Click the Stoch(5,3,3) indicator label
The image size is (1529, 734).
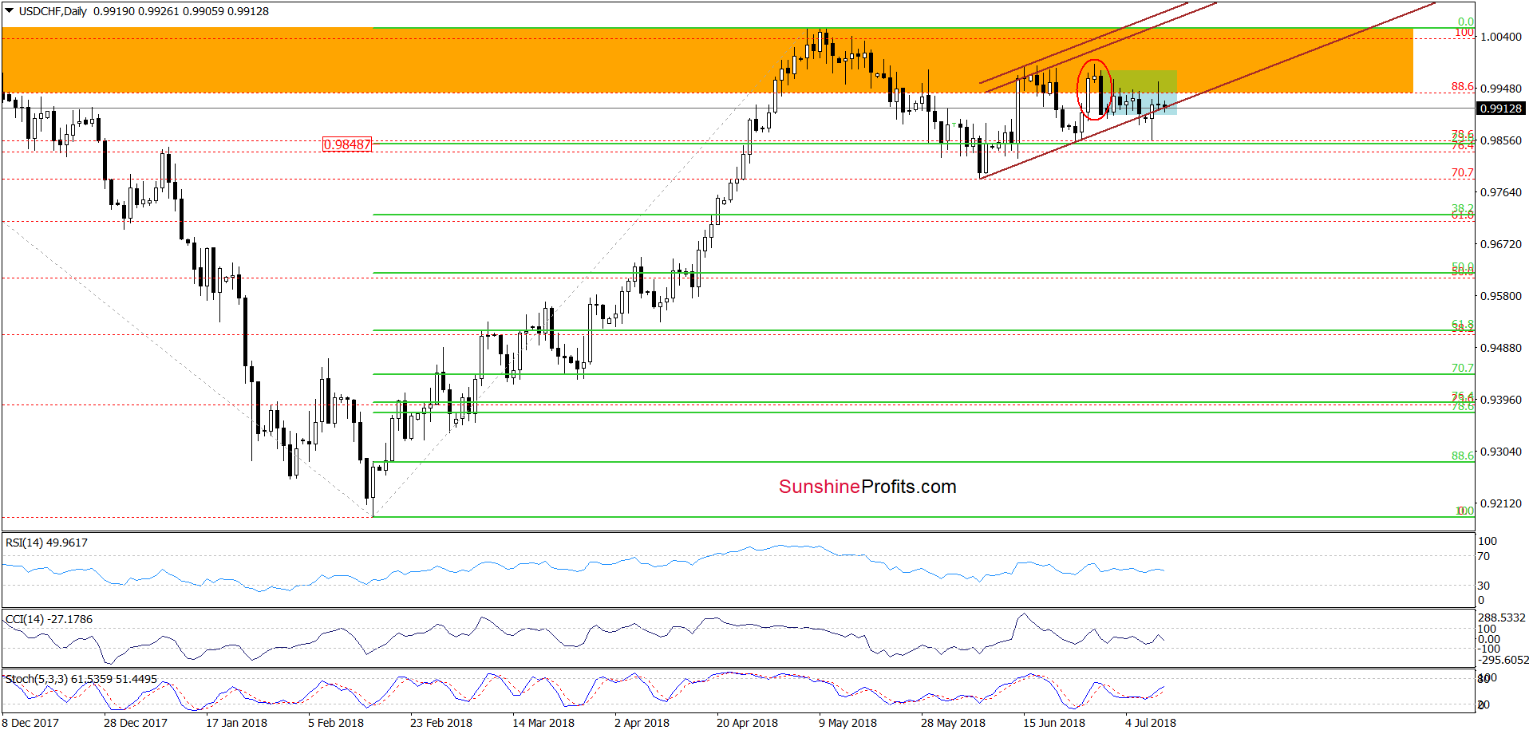[81, 679]
